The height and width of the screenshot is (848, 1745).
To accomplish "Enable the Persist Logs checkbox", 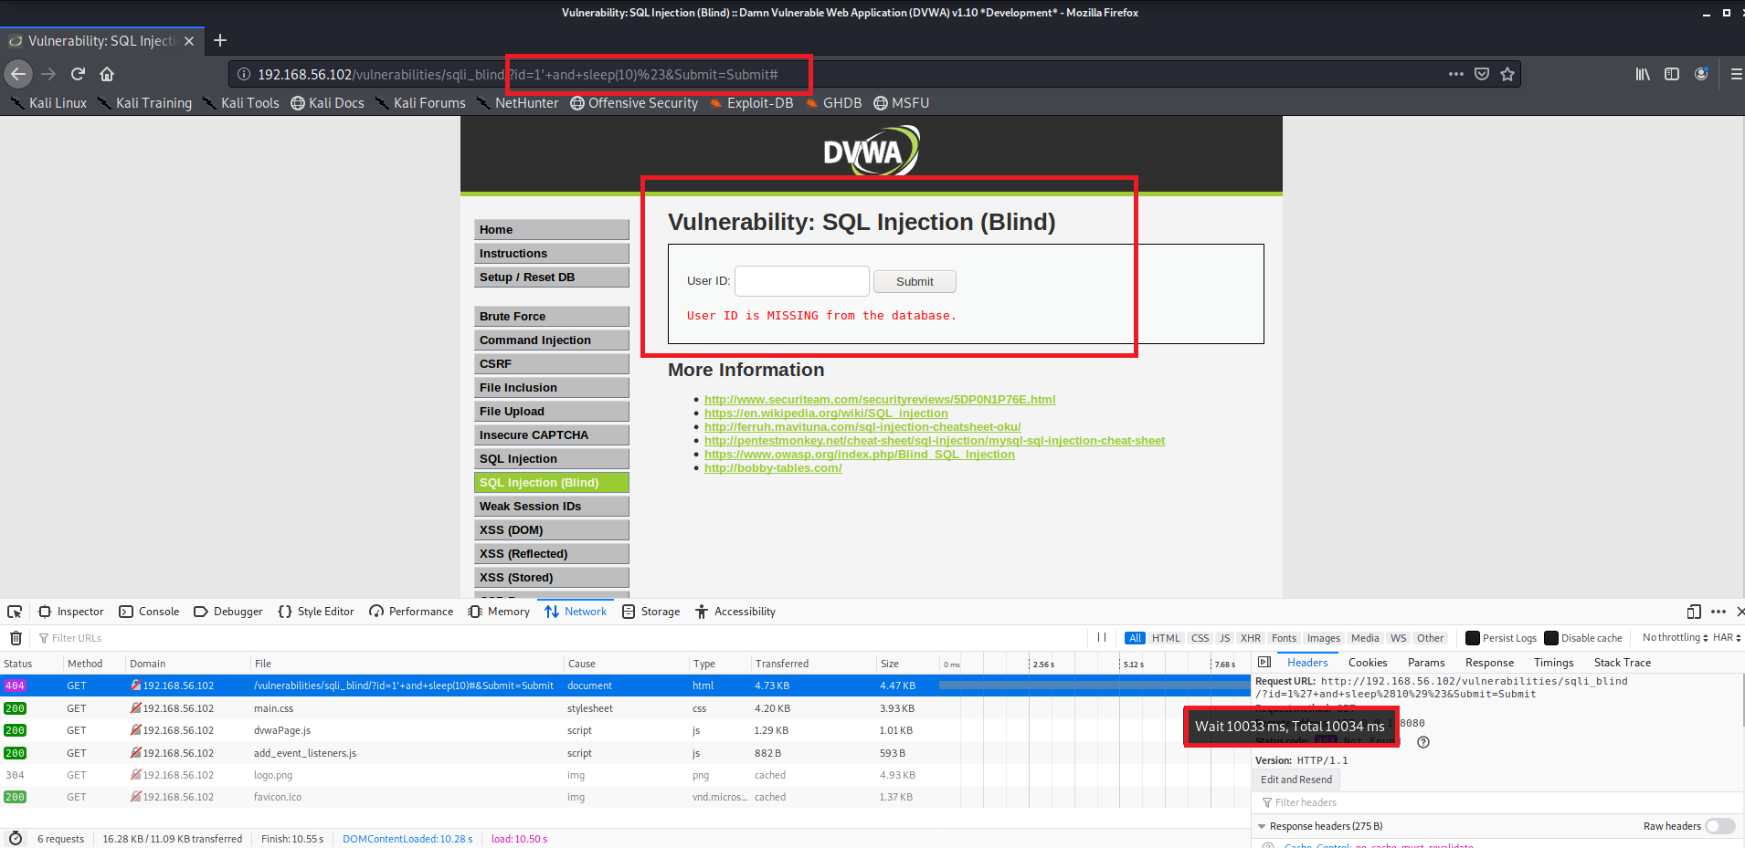I will coord(1473,638).
